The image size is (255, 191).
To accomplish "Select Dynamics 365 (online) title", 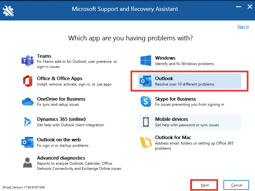I will [x=61, y=119].
